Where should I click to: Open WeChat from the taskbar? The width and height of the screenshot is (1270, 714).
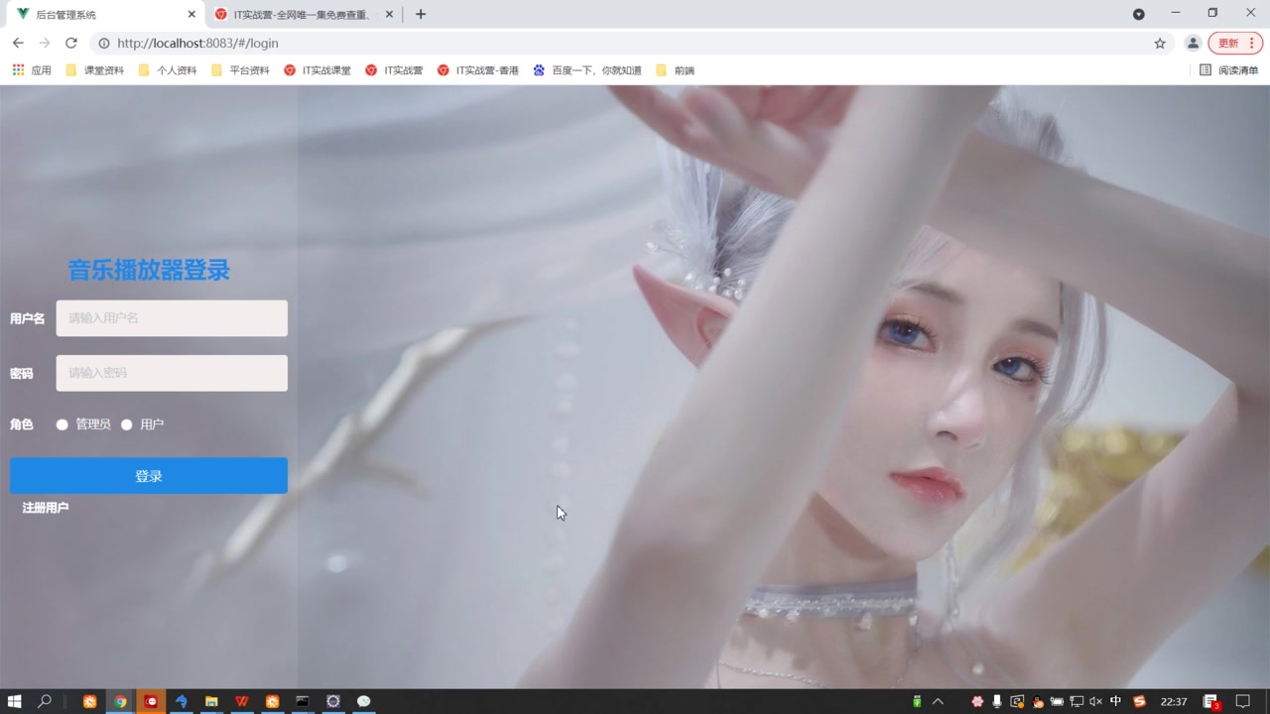coord(364,701)
